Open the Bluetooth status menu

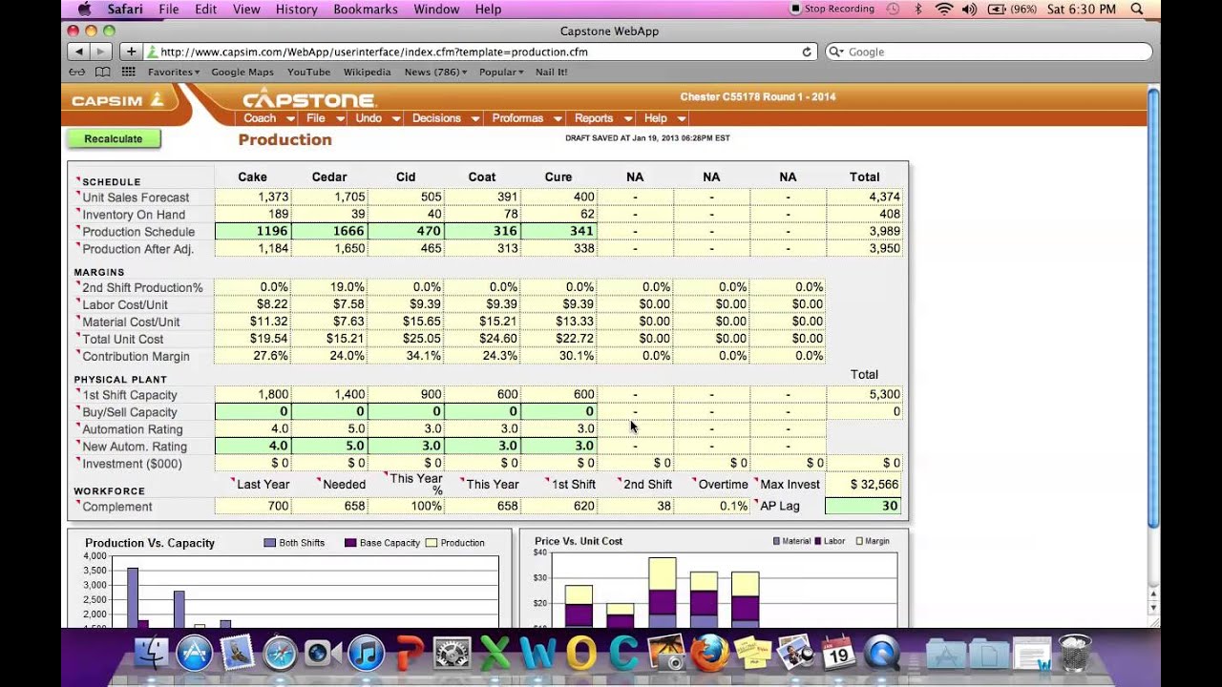(x=918, y=9)
